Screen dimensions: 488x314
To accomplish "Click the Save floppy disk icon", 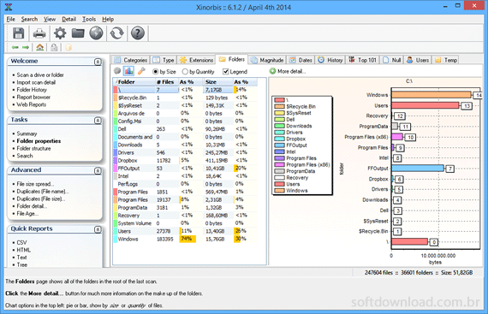I will tap(18, 33).
